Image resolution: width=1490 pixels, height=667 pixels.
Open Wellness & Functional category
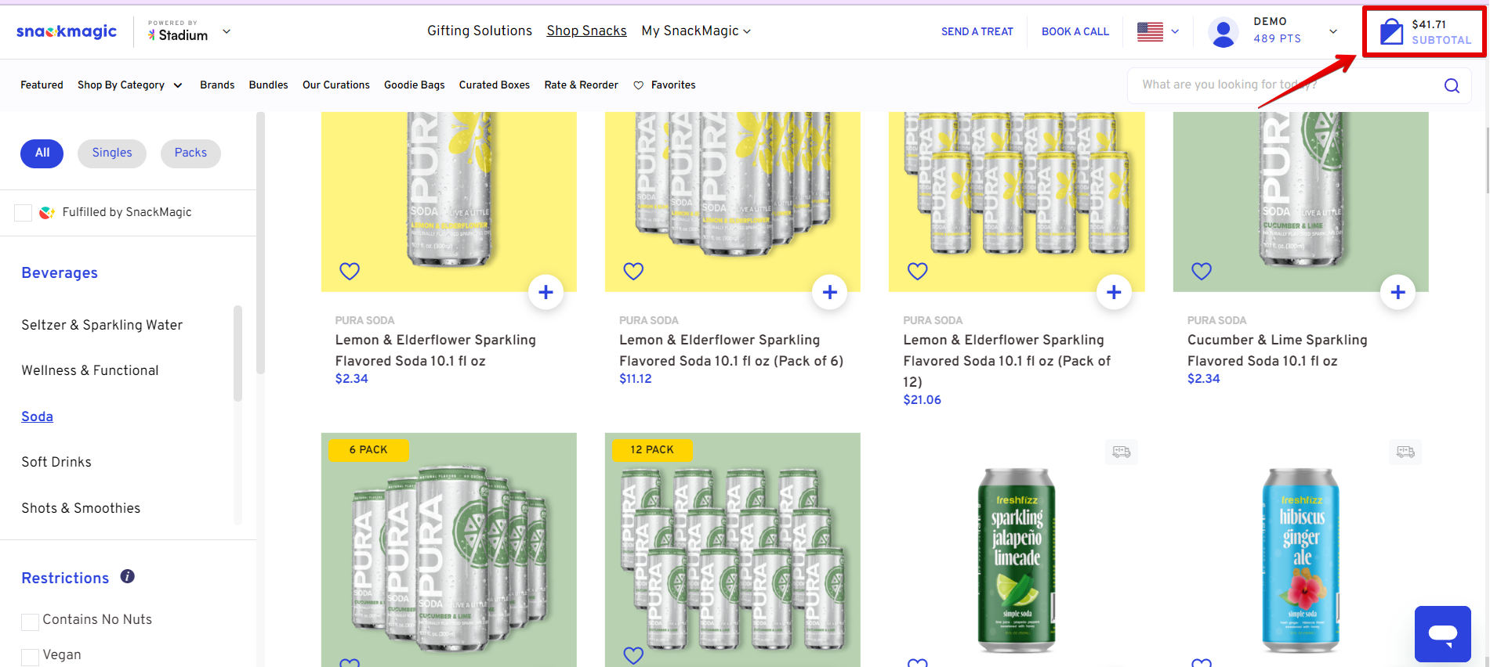point(90,370)
